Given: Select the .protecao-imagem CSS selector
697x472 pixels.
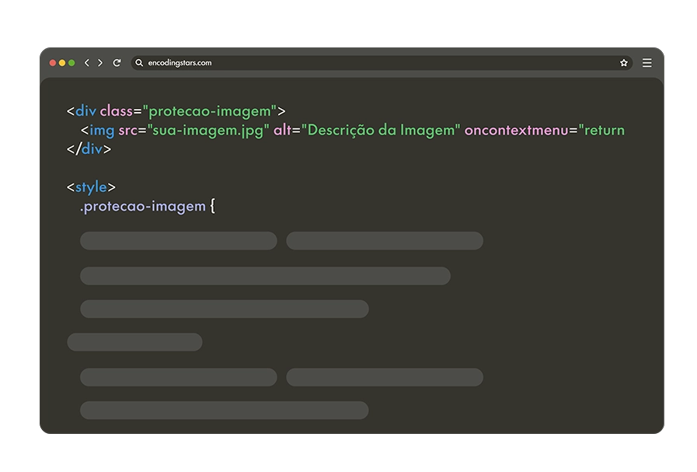Looking at the screenshot, I should [x=143, y=206].
